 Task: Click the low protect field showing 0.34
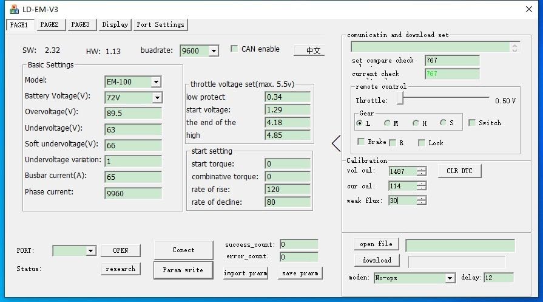(288, 97)
